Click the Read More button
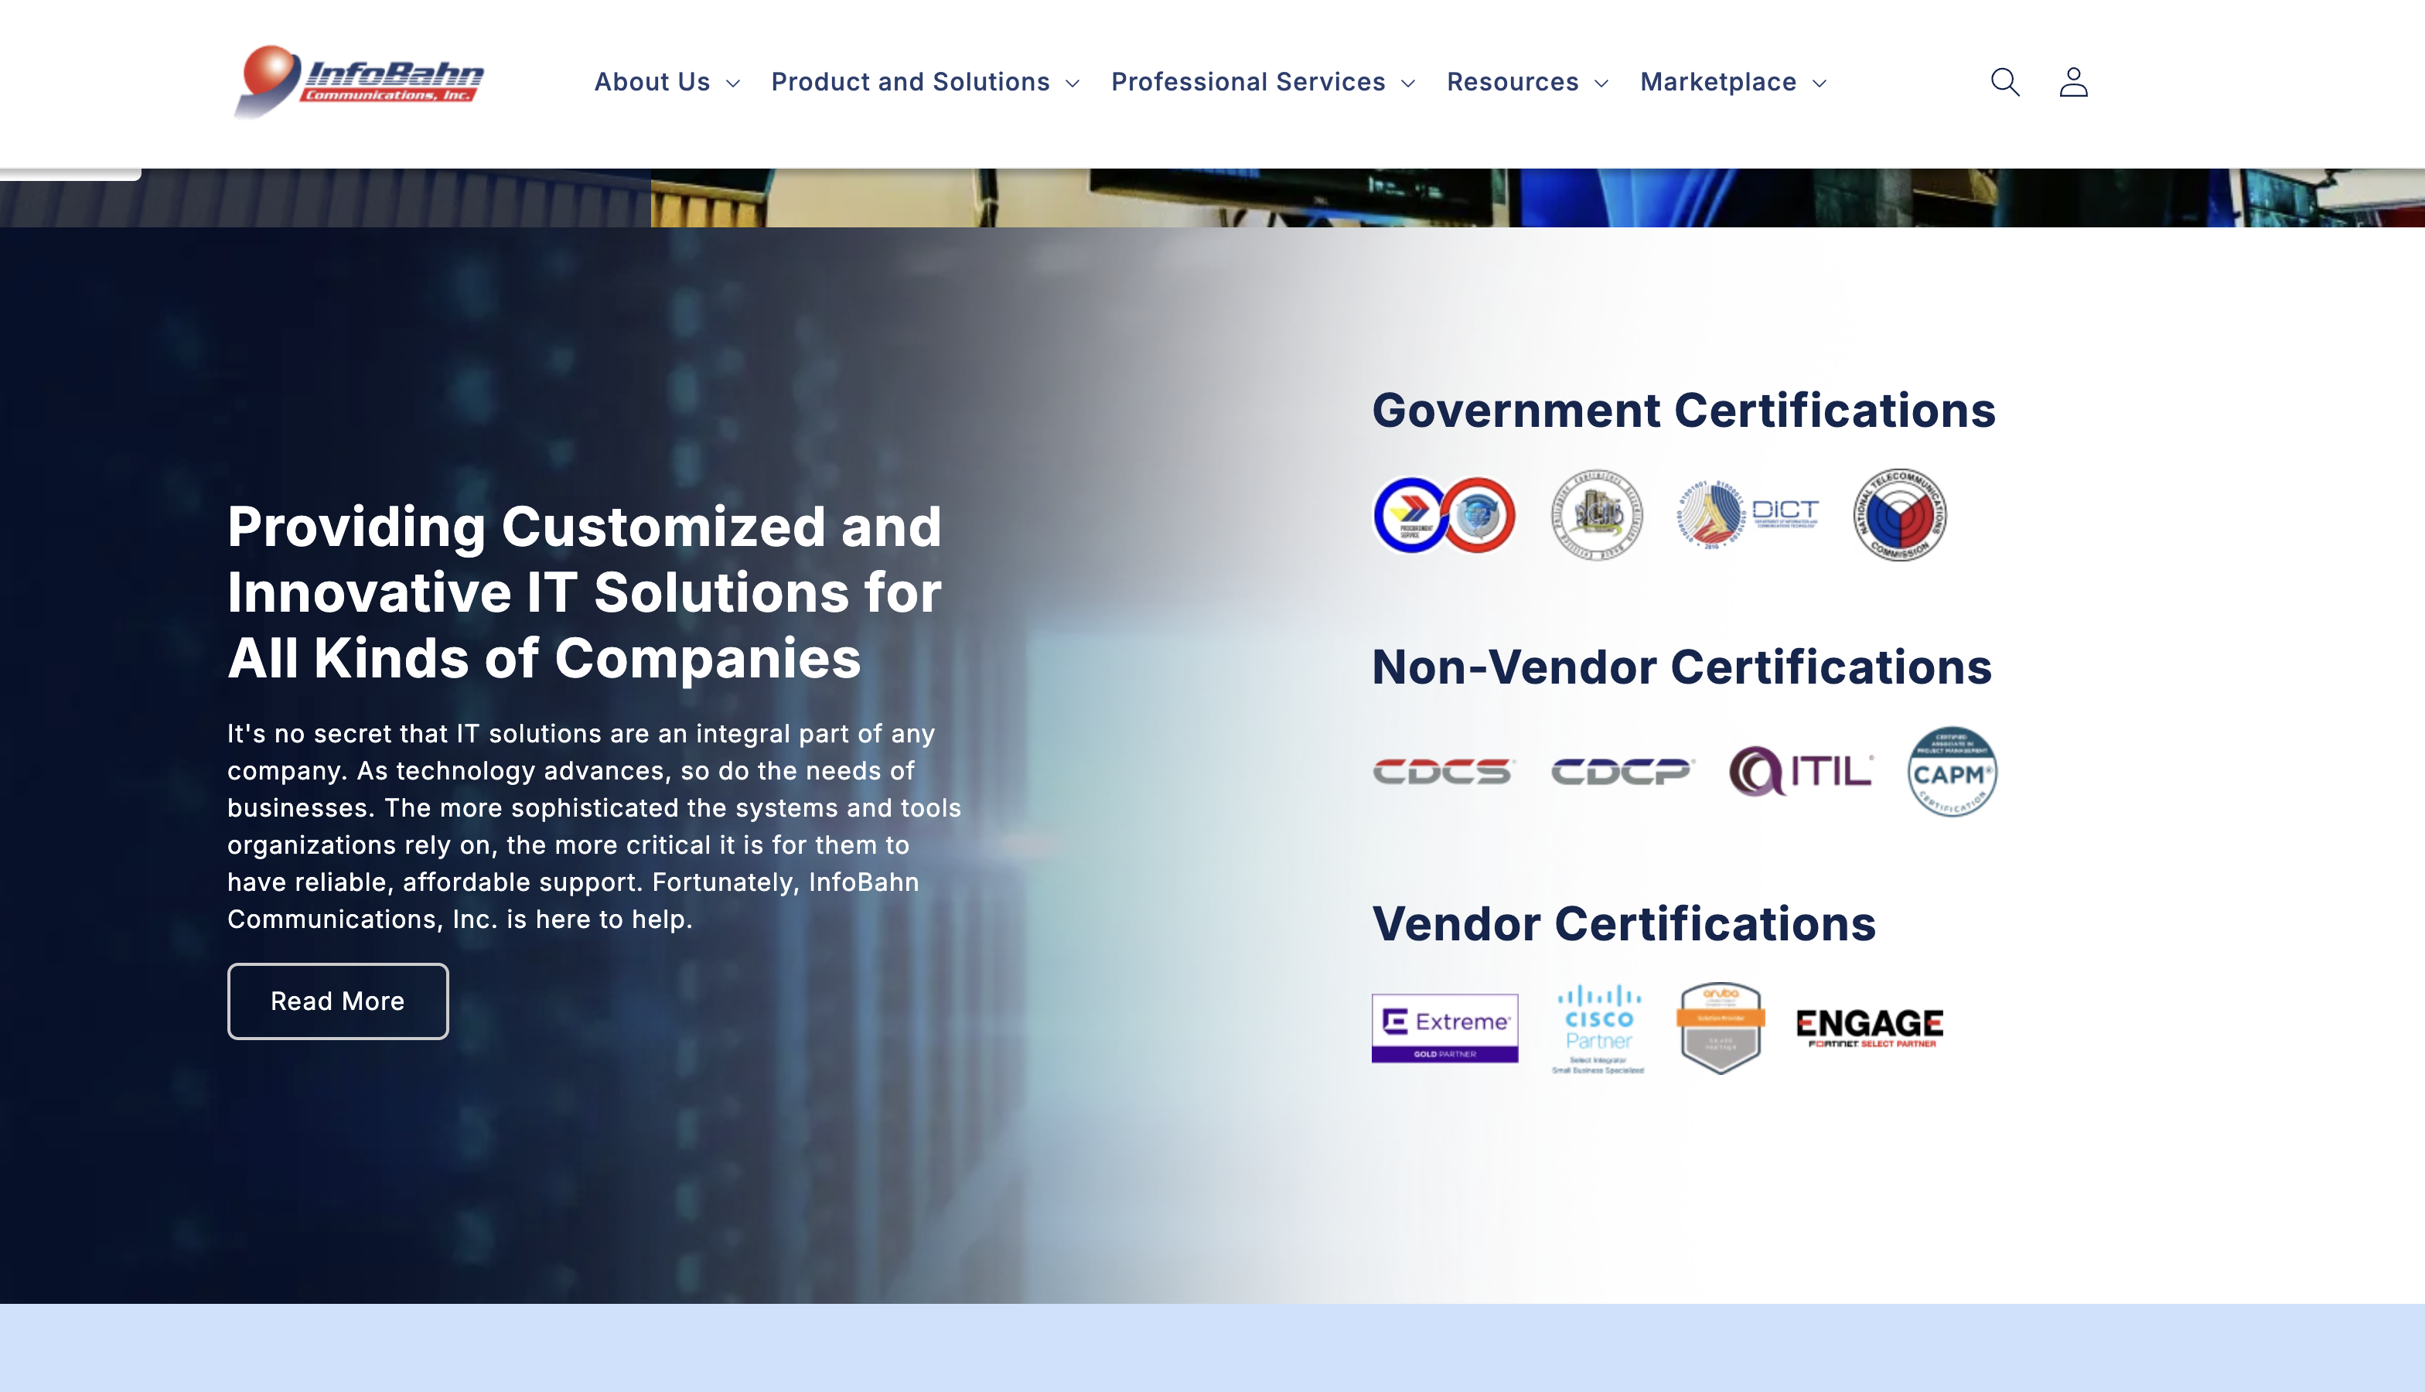Viewport: 2425px width, 1392px height. [337, 1001]
